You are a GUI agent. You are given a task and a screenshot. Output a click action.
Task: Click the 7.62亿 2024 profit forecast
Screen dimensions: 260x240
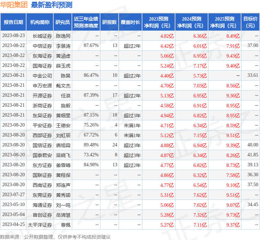200,195
